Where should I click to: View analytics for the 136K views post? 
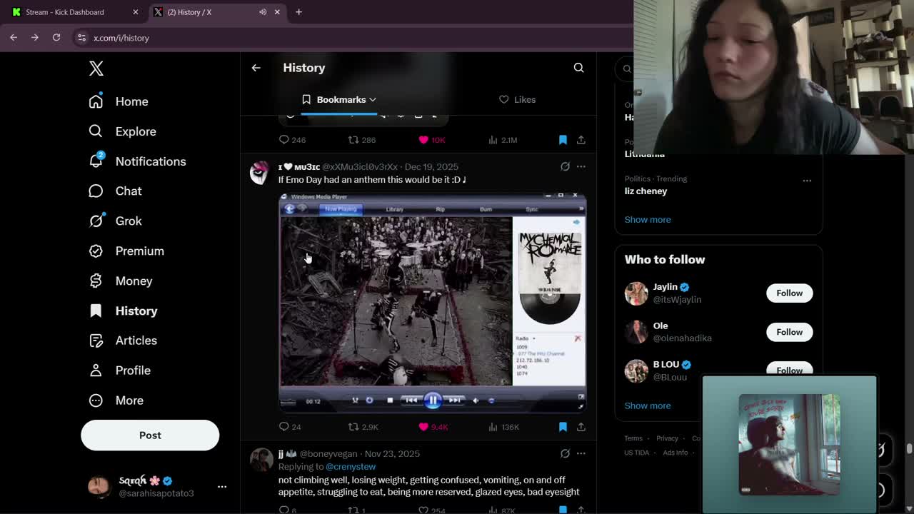503,427
